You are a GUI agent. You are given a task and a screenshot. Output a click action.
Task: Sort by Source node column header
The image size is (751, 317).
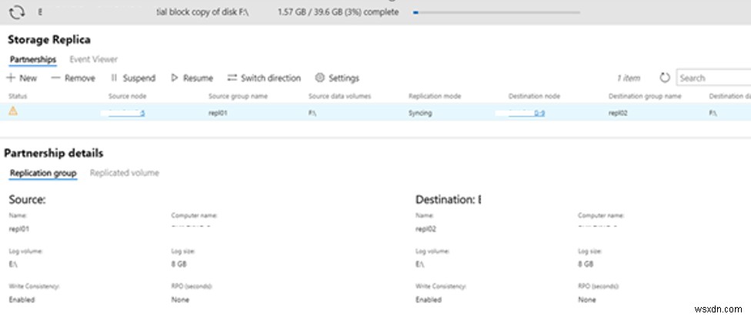[128, 96]
